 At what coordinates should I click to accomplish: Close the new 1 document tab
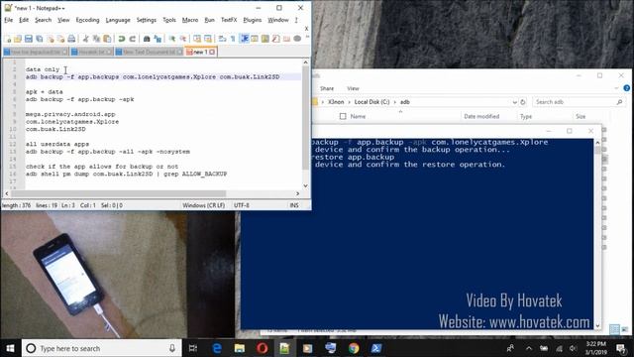(212, 52)
